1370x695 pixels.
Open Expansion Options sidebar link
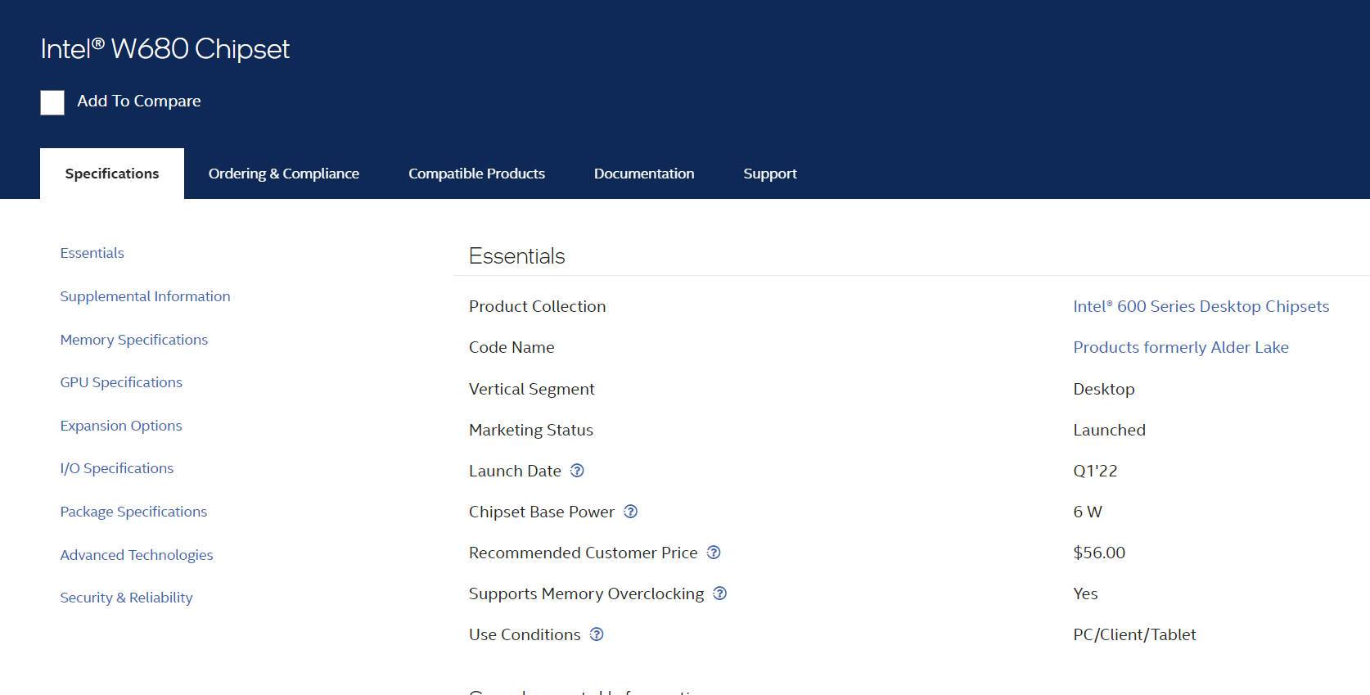click(121, 426)
